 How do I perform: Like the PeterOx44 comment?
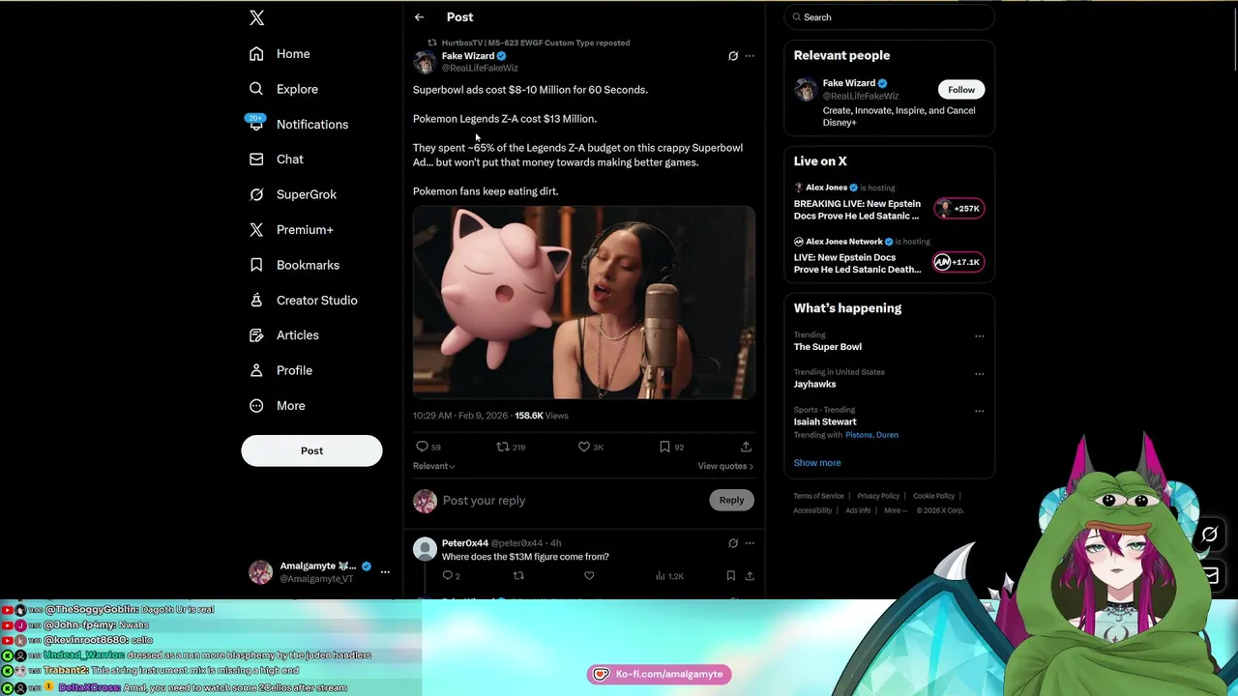589,576
